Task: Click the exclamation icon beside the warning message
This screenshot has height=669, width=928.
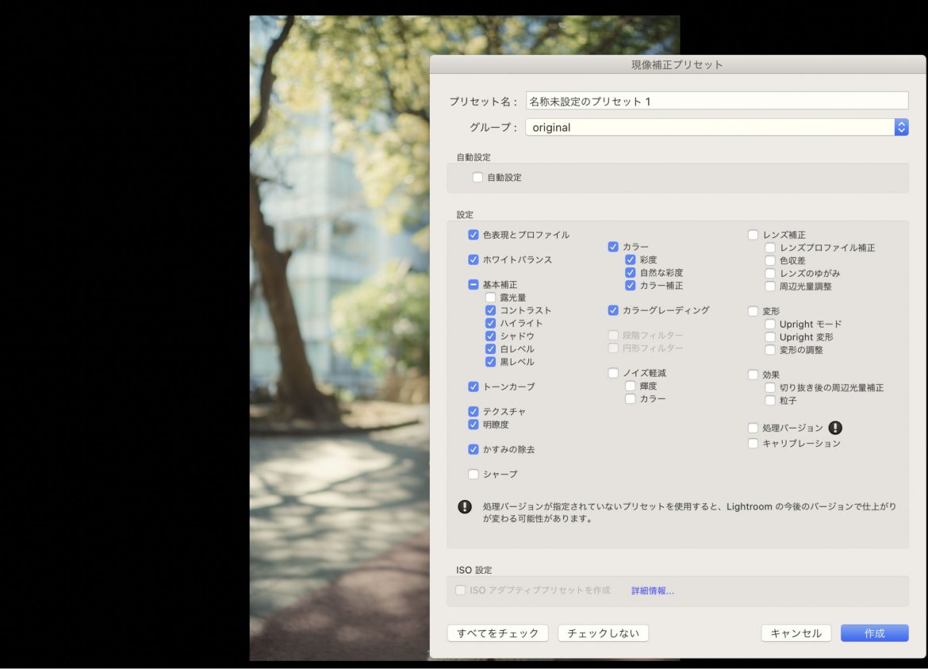Action: pyautogui.click(x=465, y=506)
